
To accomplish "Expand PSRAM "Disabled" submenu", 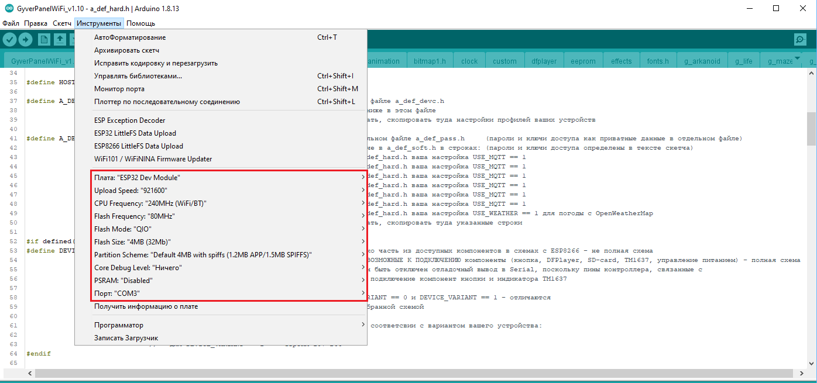I will coord(221,280).
